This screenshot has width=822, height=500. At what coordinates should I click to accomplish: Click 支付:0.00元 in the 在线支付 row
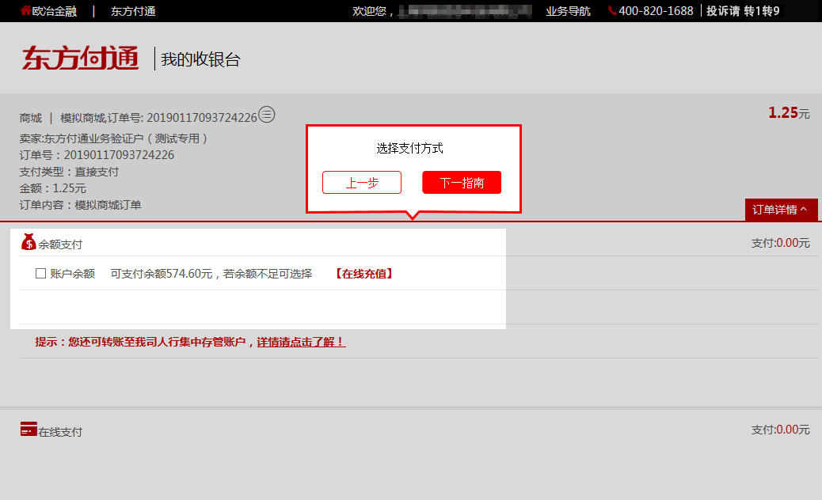point(781,430)
